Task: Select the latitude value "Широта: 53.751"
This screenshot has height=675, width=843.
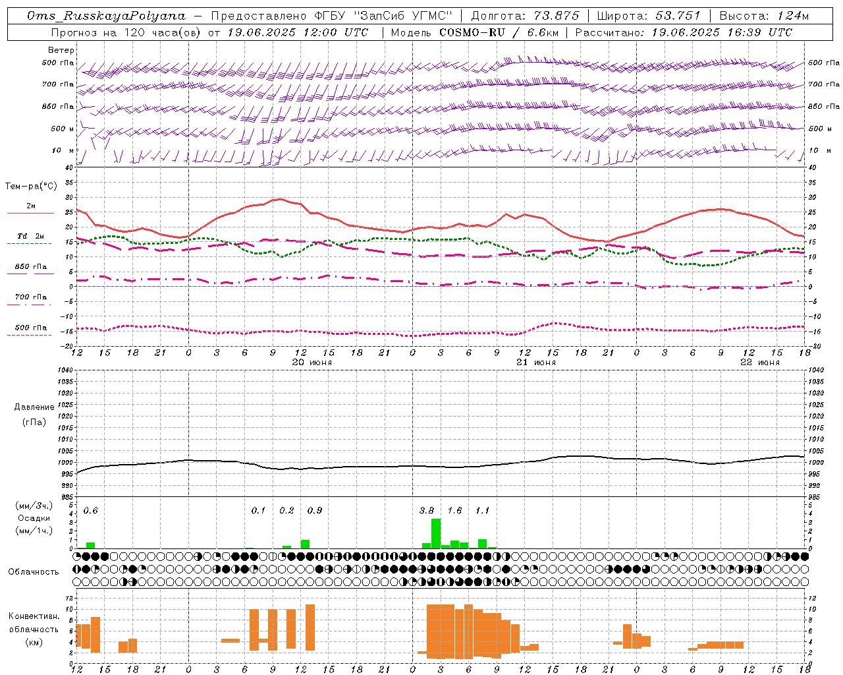Action: click(649, 16)
